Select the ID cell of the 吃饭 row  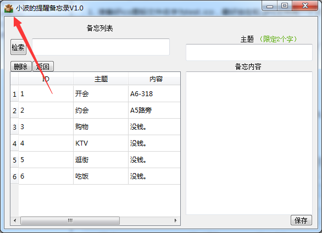click(x=46, y=176)
